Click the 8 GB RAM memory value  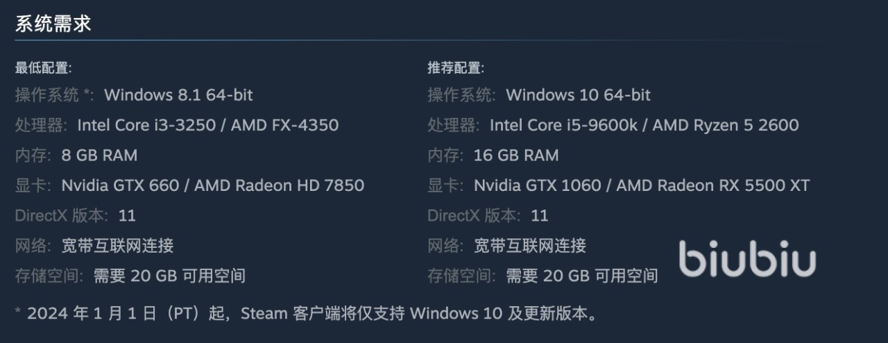pyautogui.click(x=99, y=156)
